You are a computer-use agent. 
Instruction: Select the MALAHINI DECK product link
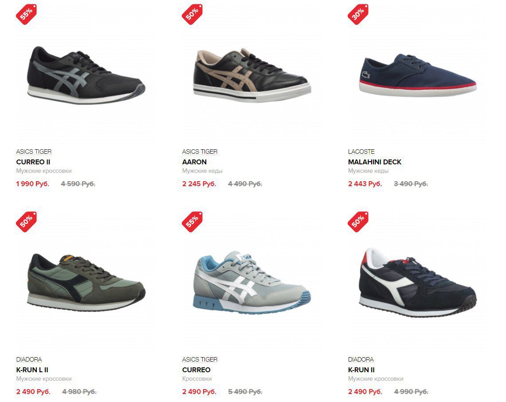click(x=375, y=162)
